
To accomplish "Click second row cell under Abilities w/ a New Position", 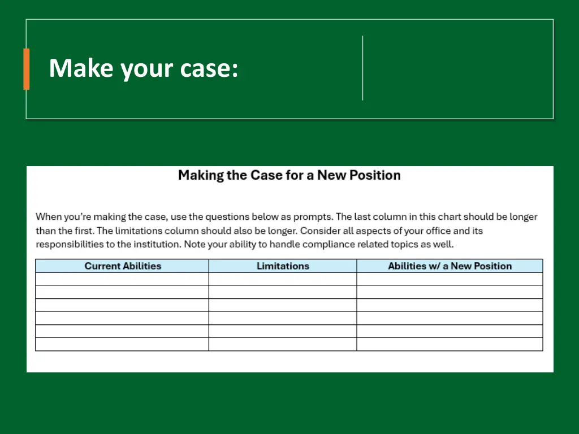I will [450, 292].
